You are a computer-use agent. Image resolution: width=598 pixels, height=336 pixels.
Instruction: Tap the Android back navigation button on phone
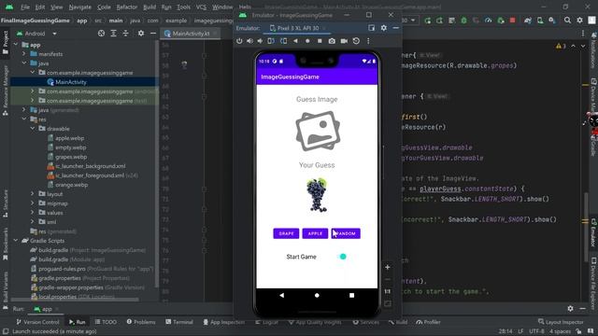click(x=282, y=295)
